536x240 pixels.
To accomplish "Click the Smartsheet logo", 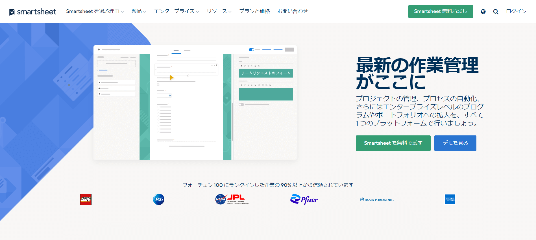I will [x=33, y=12].
